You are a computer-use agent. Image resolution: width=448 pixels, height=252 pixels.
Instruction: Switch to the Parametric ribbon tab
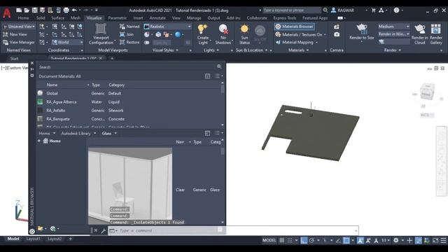click(x=117, y=18)
